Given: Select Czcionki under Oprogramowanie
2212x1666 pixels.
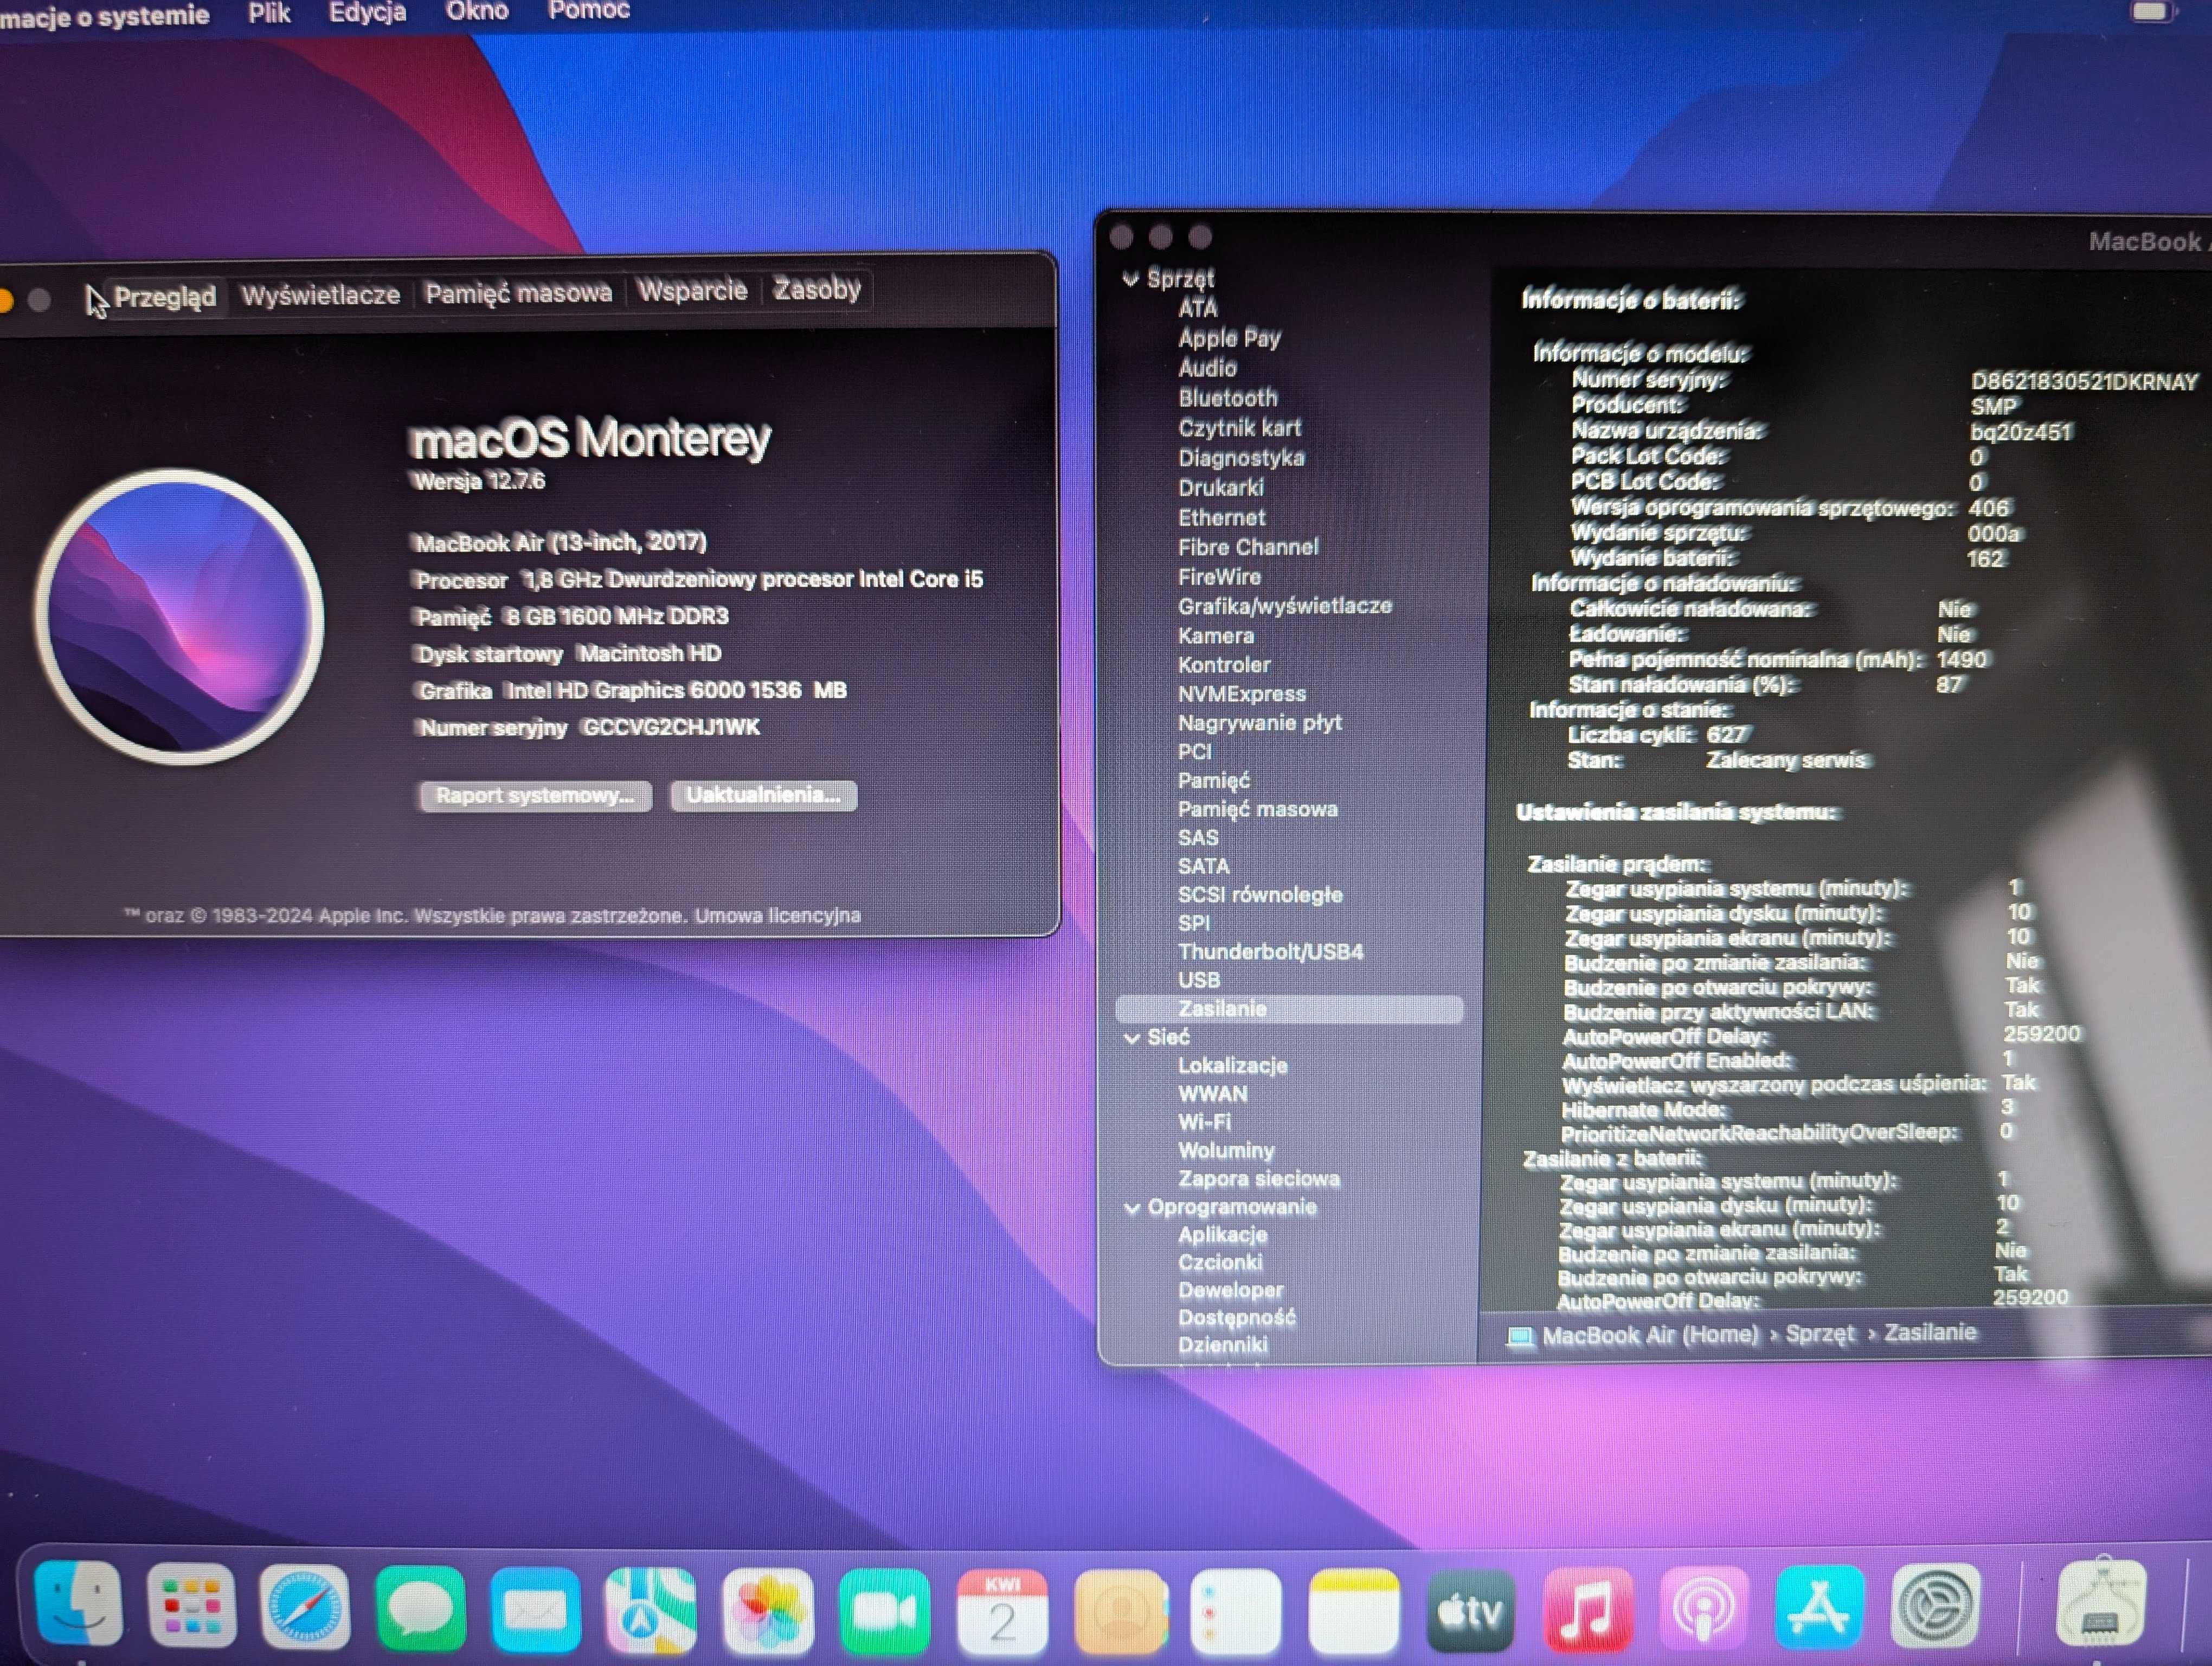Looking at the screenshot, I should coord(1219,1263).
